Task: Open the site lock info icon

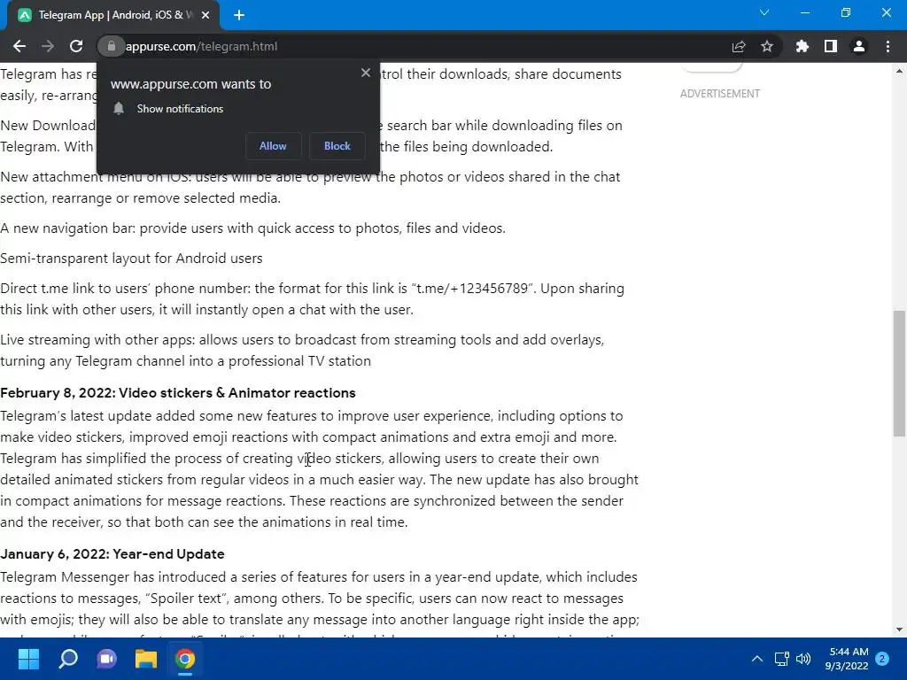Action: [x=111, y=46]
